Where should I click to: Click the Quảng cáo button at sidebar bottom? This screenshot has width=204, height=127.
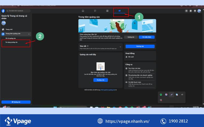(16, 102)
